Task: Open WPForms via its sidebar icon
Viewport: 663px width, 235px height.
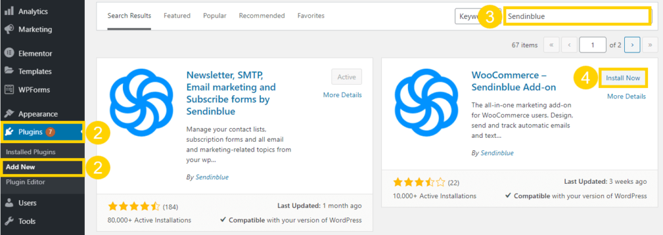Action: [9, 89]
